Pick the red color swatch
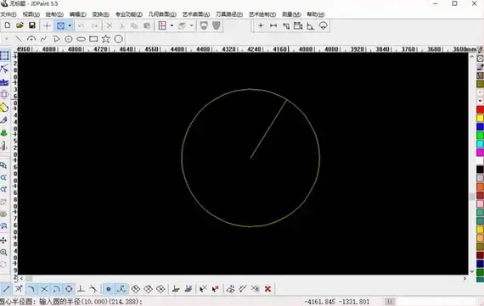The height and width of the screenshot is (306, 484). (x=480, y=109)
